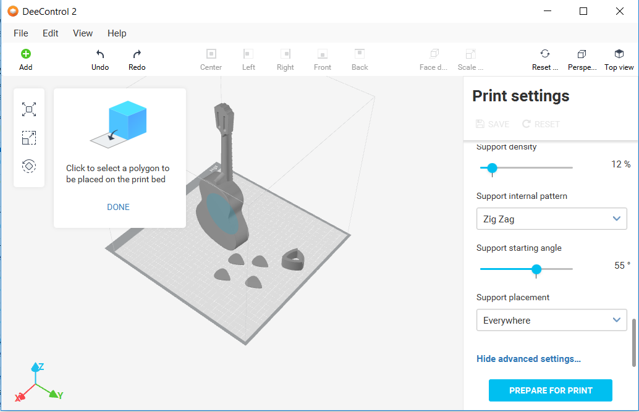Image resolution: width=639 pixels, height=412 pixels.
Task: Switch to Perspective view icon
Action: [x=582, y=54]
